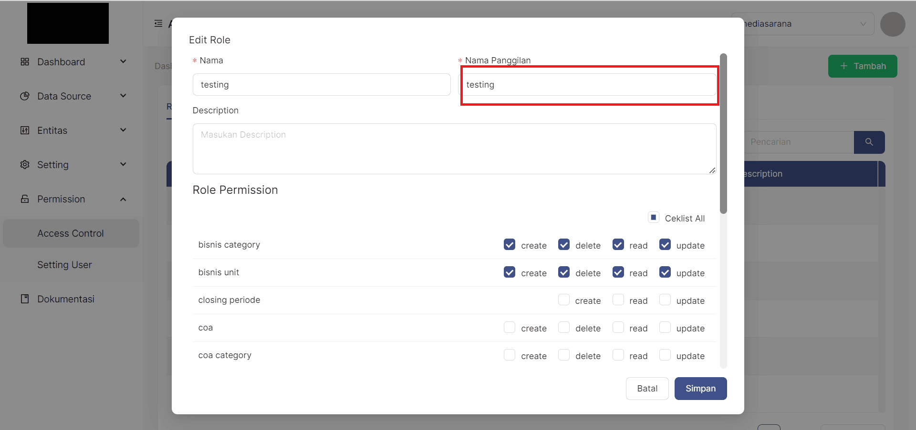The height and width of the screenshot is (430, 916).
Task: Open Setting User menu item
Action: [x=64, y=265]
